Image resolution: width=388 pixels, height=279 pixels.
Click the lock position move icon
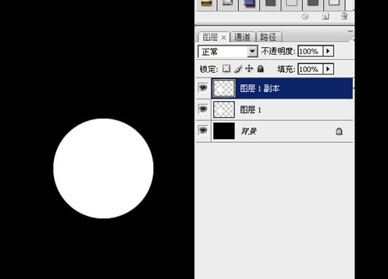250,68
